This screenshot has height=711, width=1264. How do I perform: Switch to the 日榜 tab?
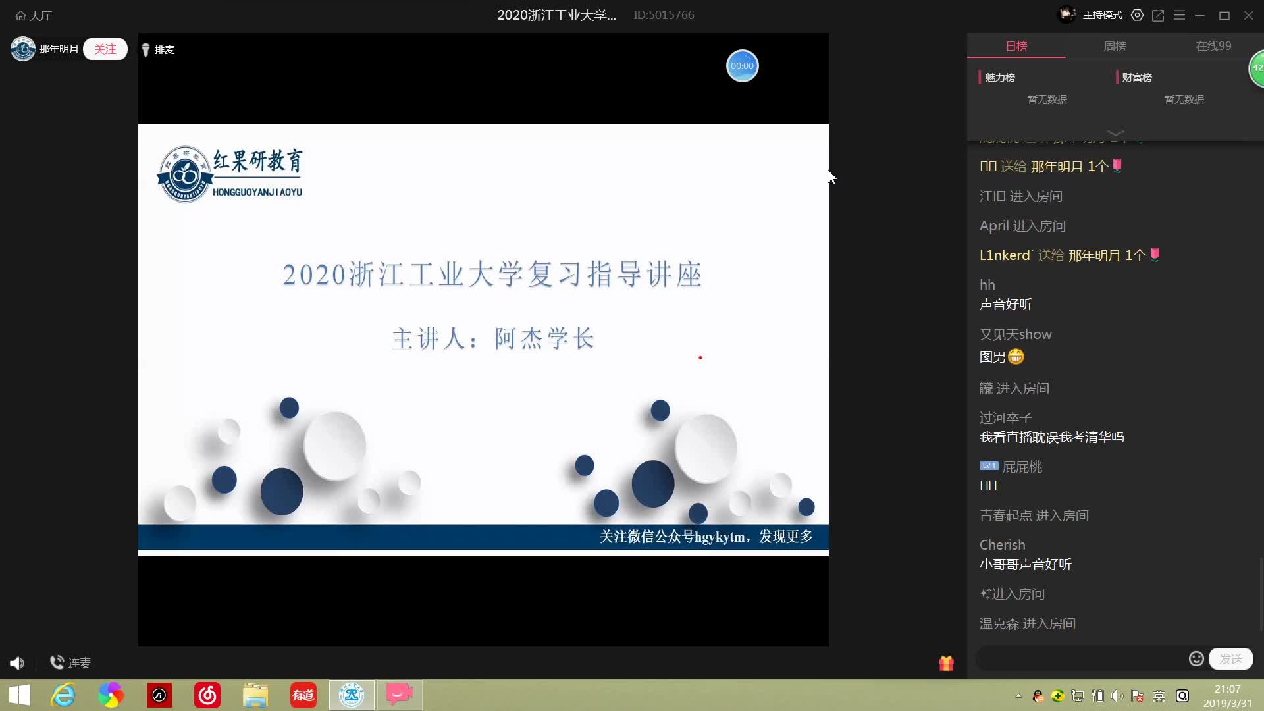[x=1016, y=46]
